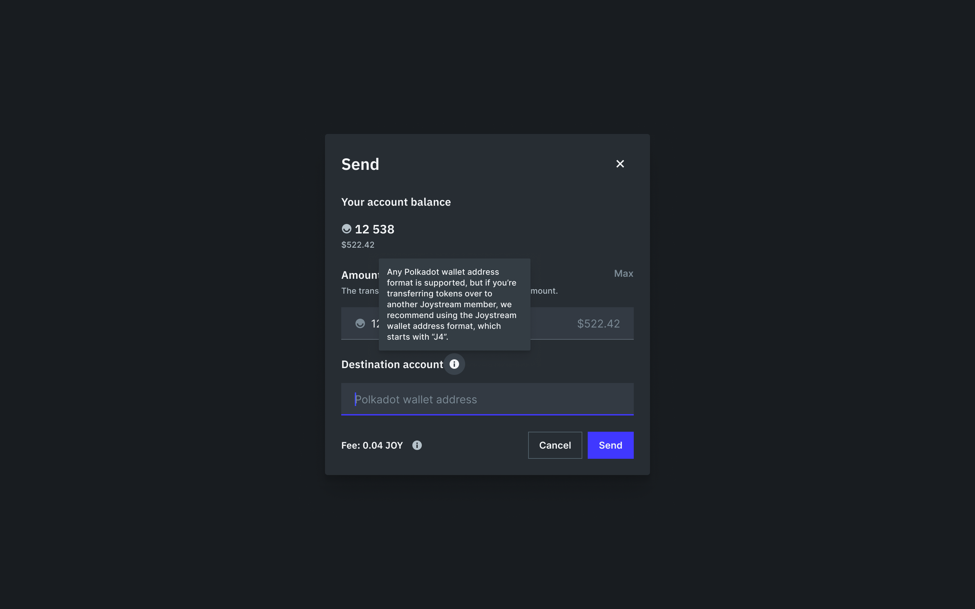Image resolution: width=975 pixels, height=609 pixels.
Task: Dismiss the wallet address format tooltip
Action: pos(454,304)
